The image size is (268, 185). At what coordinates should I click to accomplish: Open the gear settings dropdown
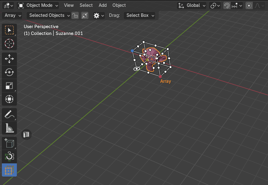pyautogui.click(x=99, y=16)
